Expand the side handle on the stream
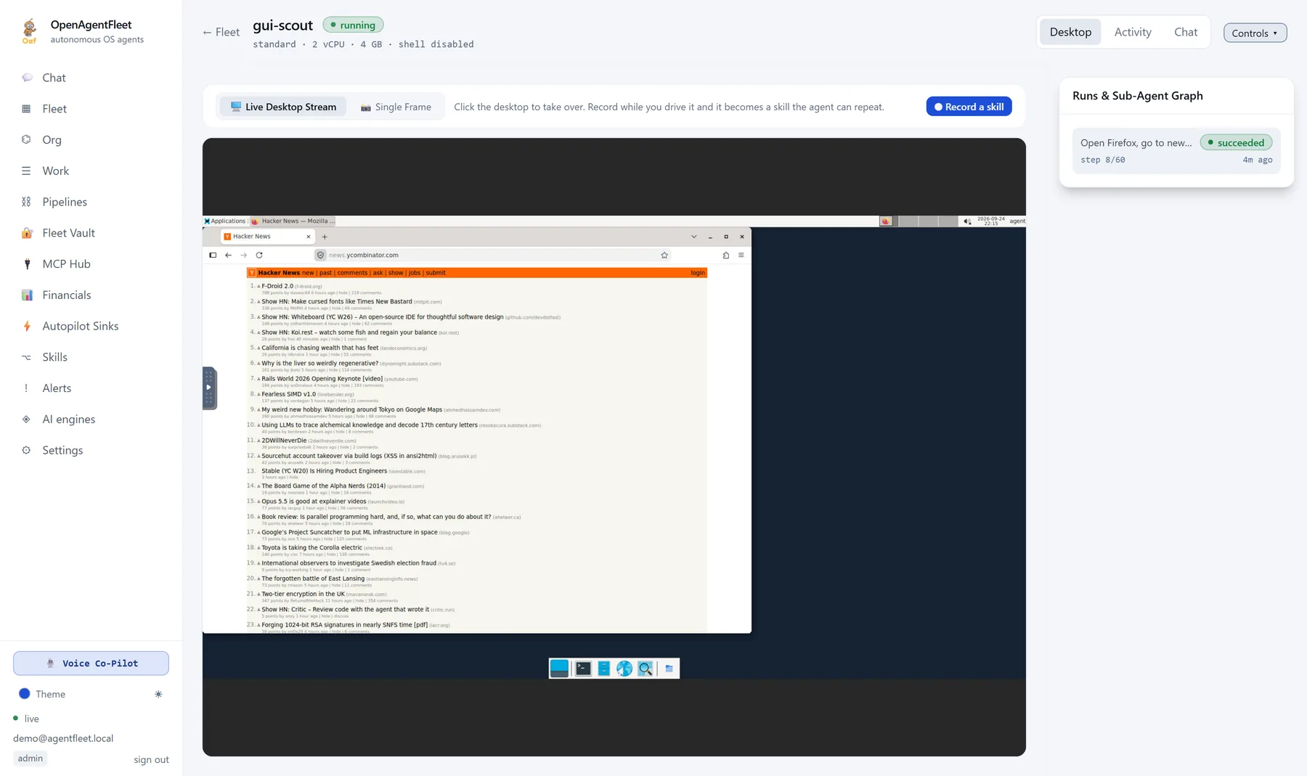Viewport: 1307px width, 776px height. [209, 388]
